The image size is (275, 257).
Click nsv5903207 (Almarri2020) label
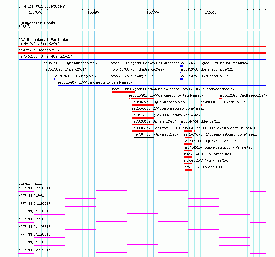click(206, 160)
